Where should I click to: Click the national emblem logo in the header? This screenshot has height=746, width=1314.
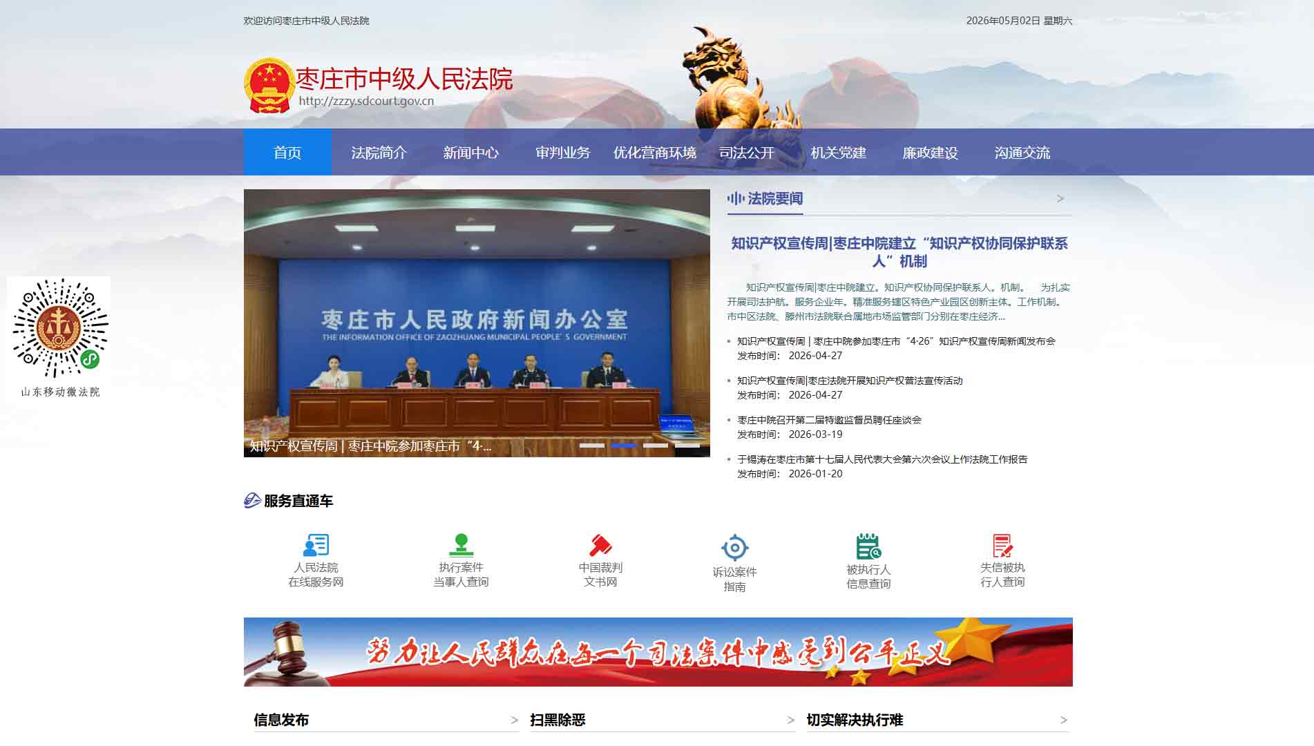click(270, 86)
